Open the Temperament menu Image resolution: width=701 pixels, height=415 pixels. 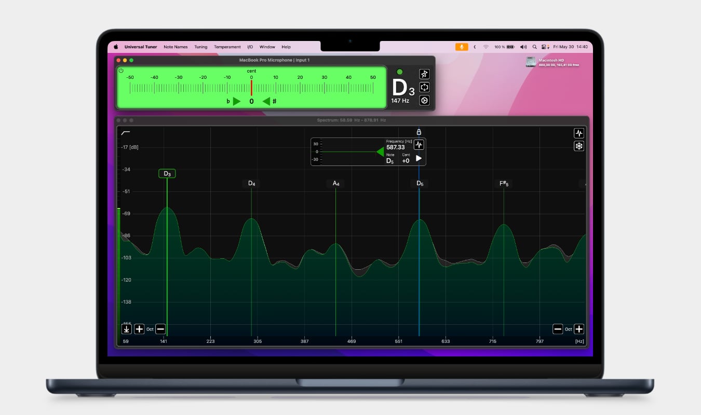pos(227,47)
